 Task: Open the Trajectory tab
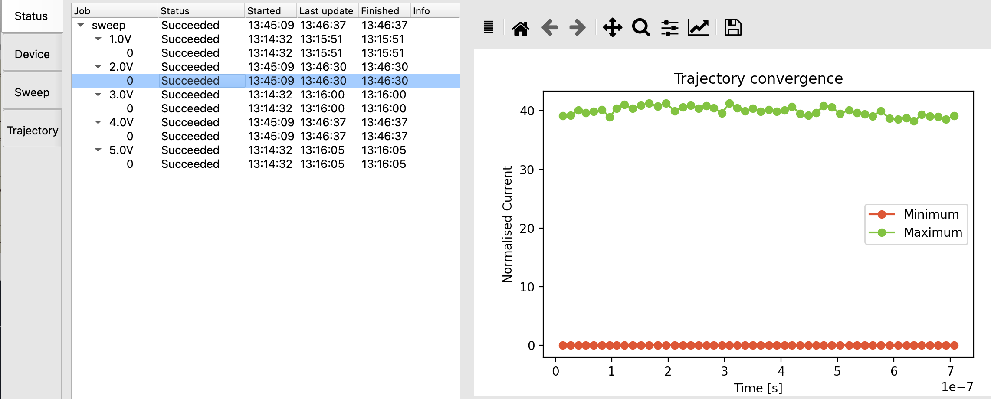pyautogui.click(x=33, y=131)
